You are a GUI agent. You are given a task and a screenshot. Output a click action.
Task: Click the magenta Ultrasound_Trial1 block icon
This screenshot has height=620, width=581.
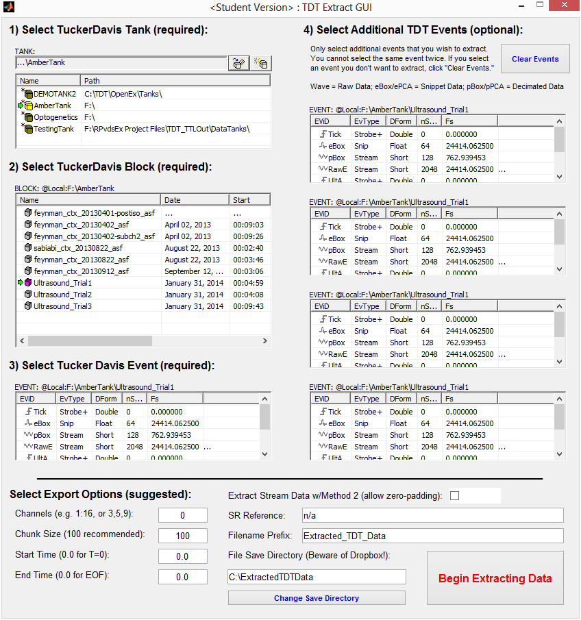[28, 283]
